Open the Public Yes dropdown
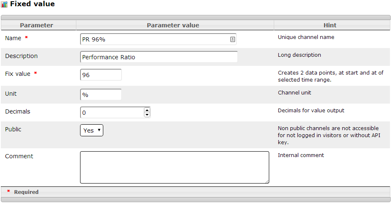 tap(92, 130)
